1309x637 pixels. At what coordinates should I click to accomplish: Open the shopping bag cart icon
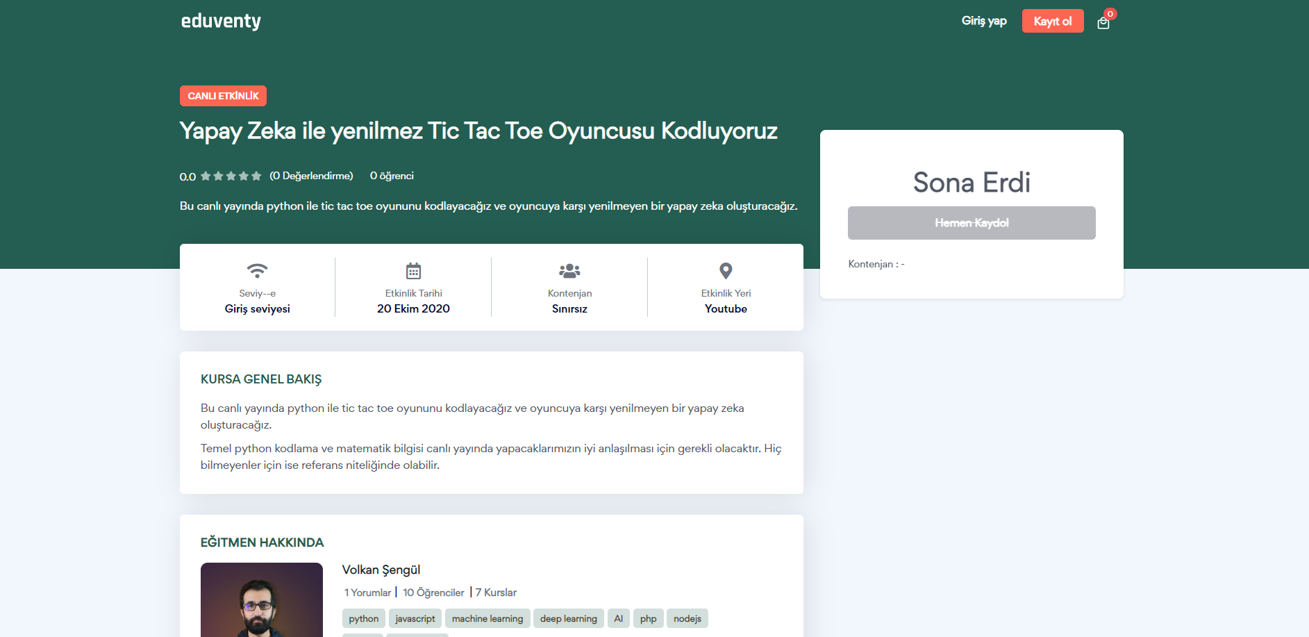click(1103, 23)
